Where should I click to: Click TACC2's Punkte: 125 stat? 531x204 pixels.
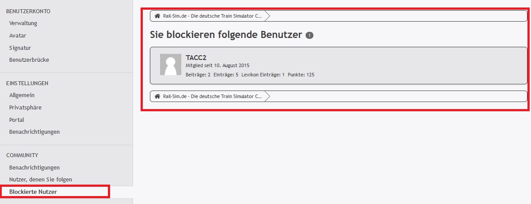pos(301,75)
